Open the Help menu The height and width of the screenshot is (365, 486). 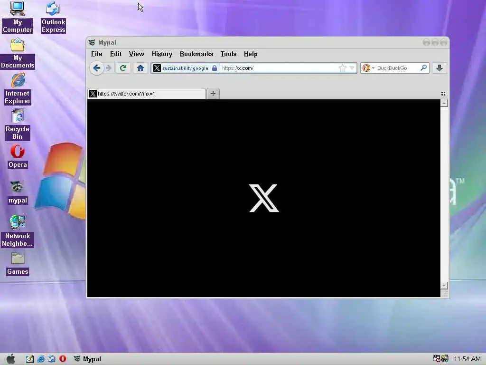tap(251, 54)
